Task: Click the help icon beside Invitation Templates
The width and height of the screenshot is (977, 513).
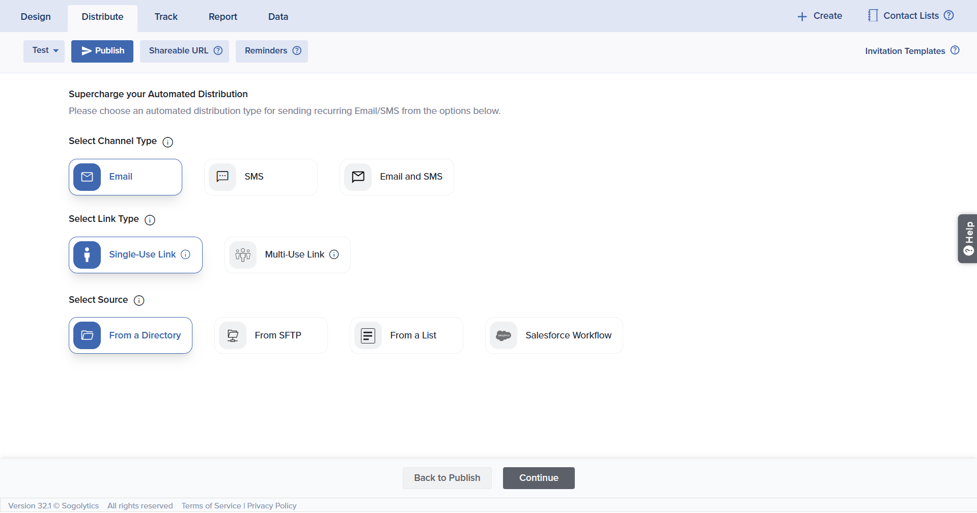Action: coord(955,50)
